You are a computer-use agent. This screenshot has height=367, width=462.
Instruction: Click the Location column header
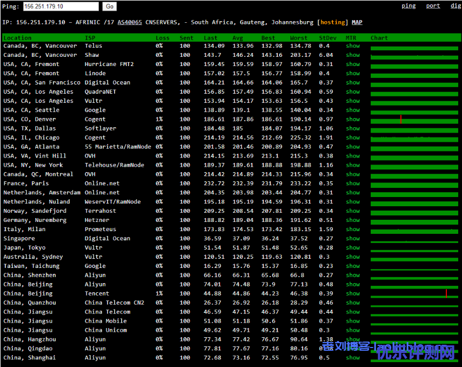coord(18,38)
